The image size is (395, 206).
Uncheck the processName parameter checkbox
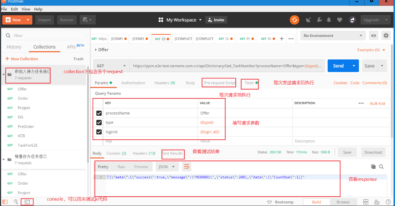coord(99,113)
